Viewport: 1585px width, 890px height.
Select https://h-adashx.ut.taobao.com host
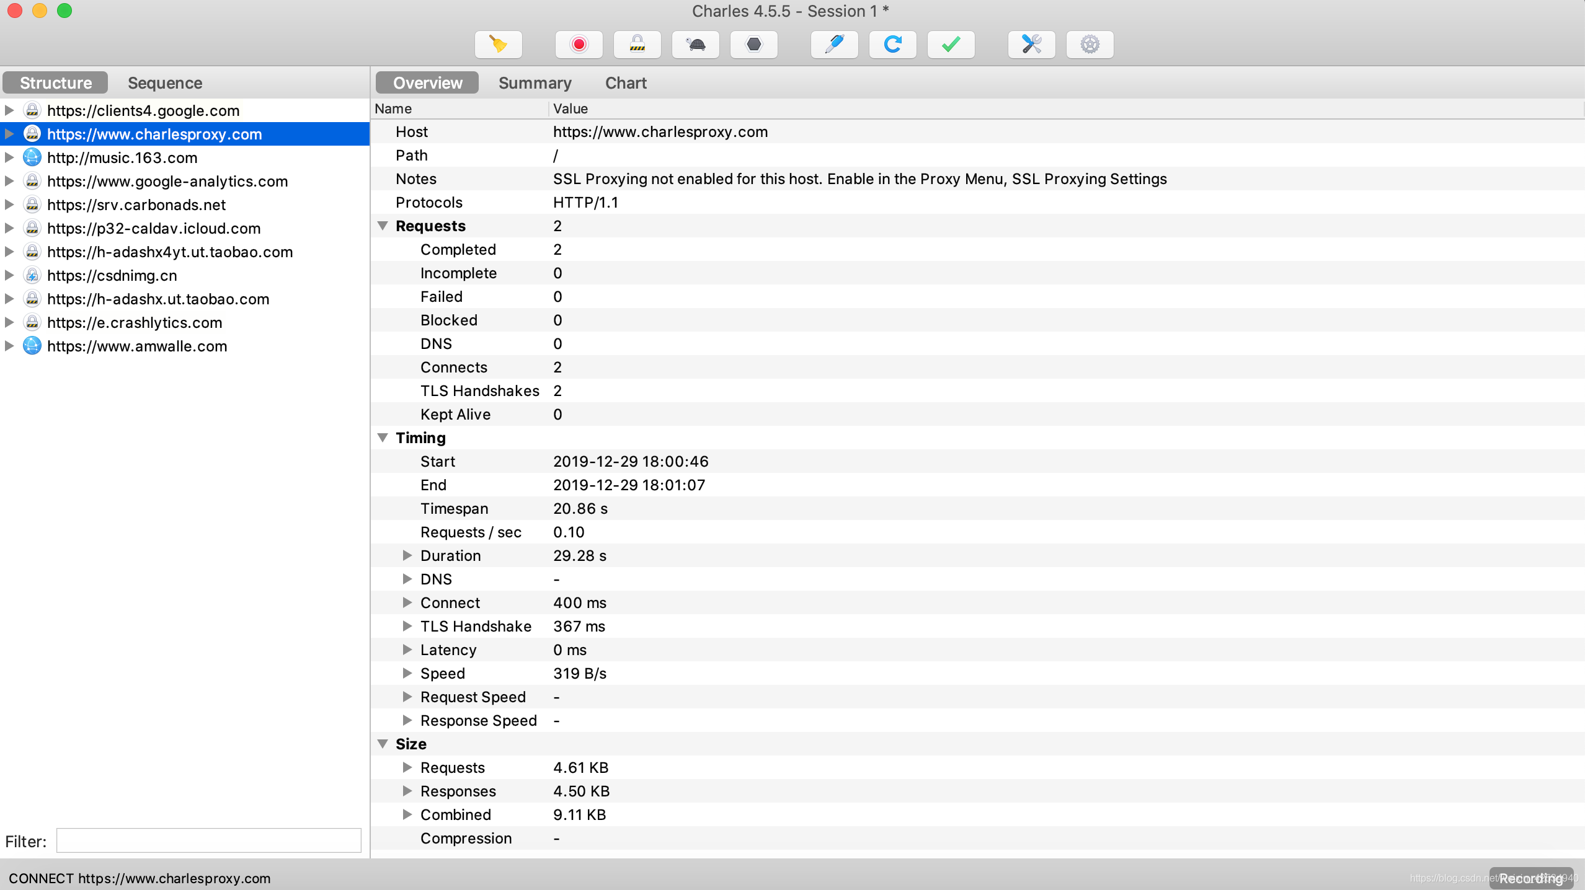[158, 299]
